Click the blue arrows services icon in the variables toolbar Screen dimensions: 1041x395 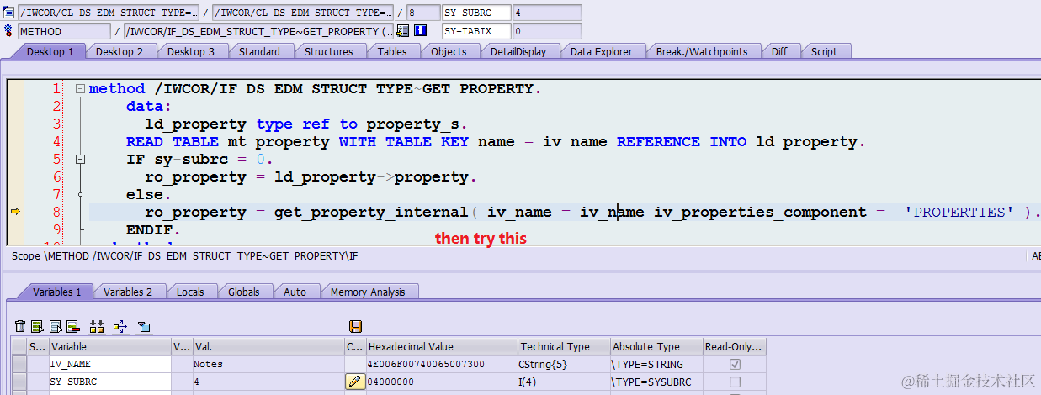pyautogui.click(x=120, y=326)
